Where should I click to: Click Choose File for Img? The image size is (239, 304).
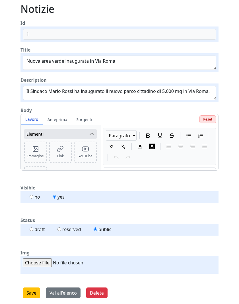pos(37,263)
